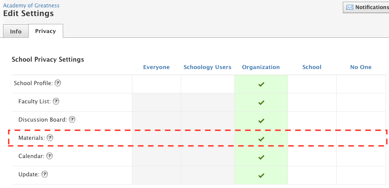Set Calendar privacy to No One
This screenshot has width=389, height=188.
point(361,157)
